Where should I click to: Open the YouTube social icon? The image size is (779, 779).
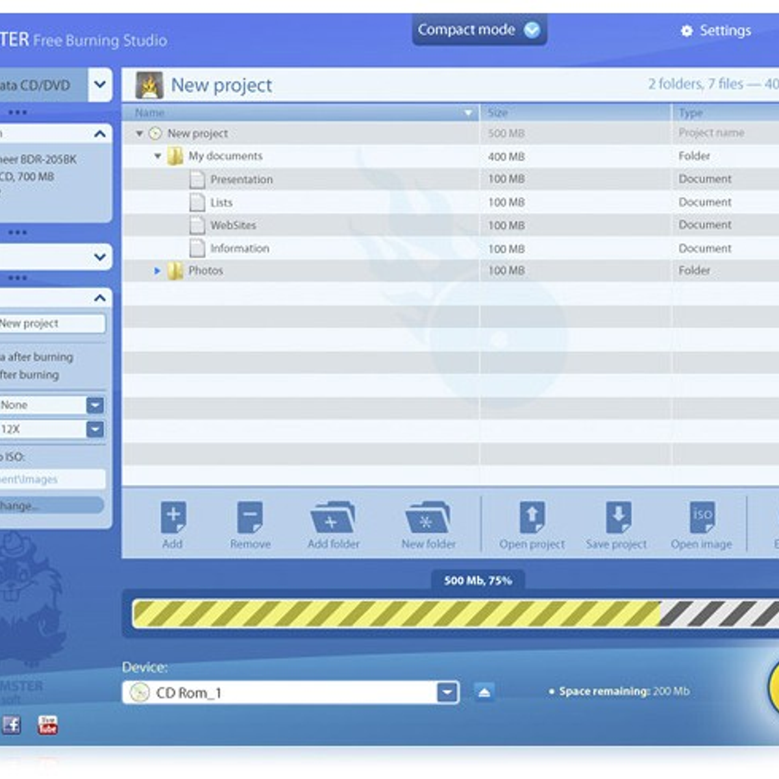click(x=48, y=724)
